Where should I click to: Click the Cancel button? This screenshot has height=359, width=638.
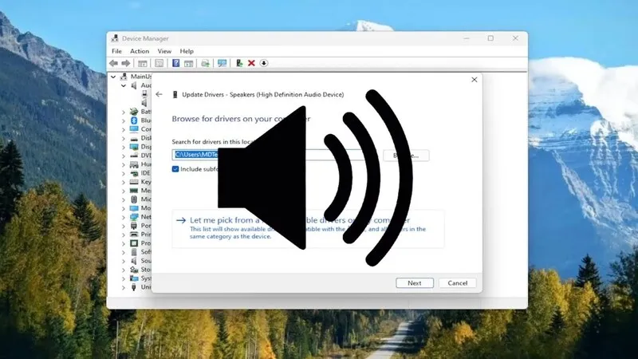pyautogui.click(x=458, y=283)
